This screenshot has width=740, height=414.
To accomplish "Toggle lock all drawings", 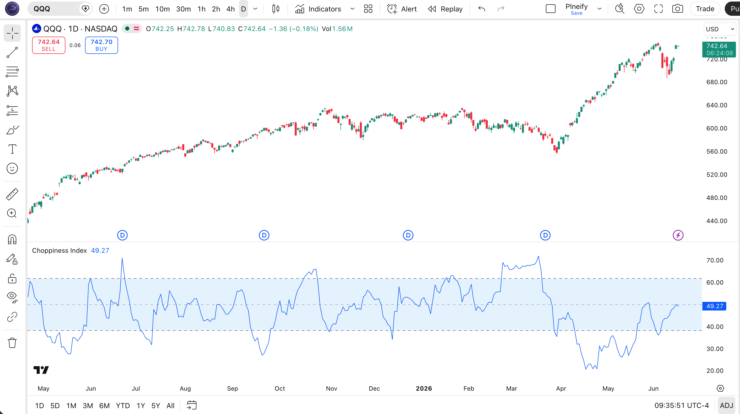I will (x=12, y=278).
